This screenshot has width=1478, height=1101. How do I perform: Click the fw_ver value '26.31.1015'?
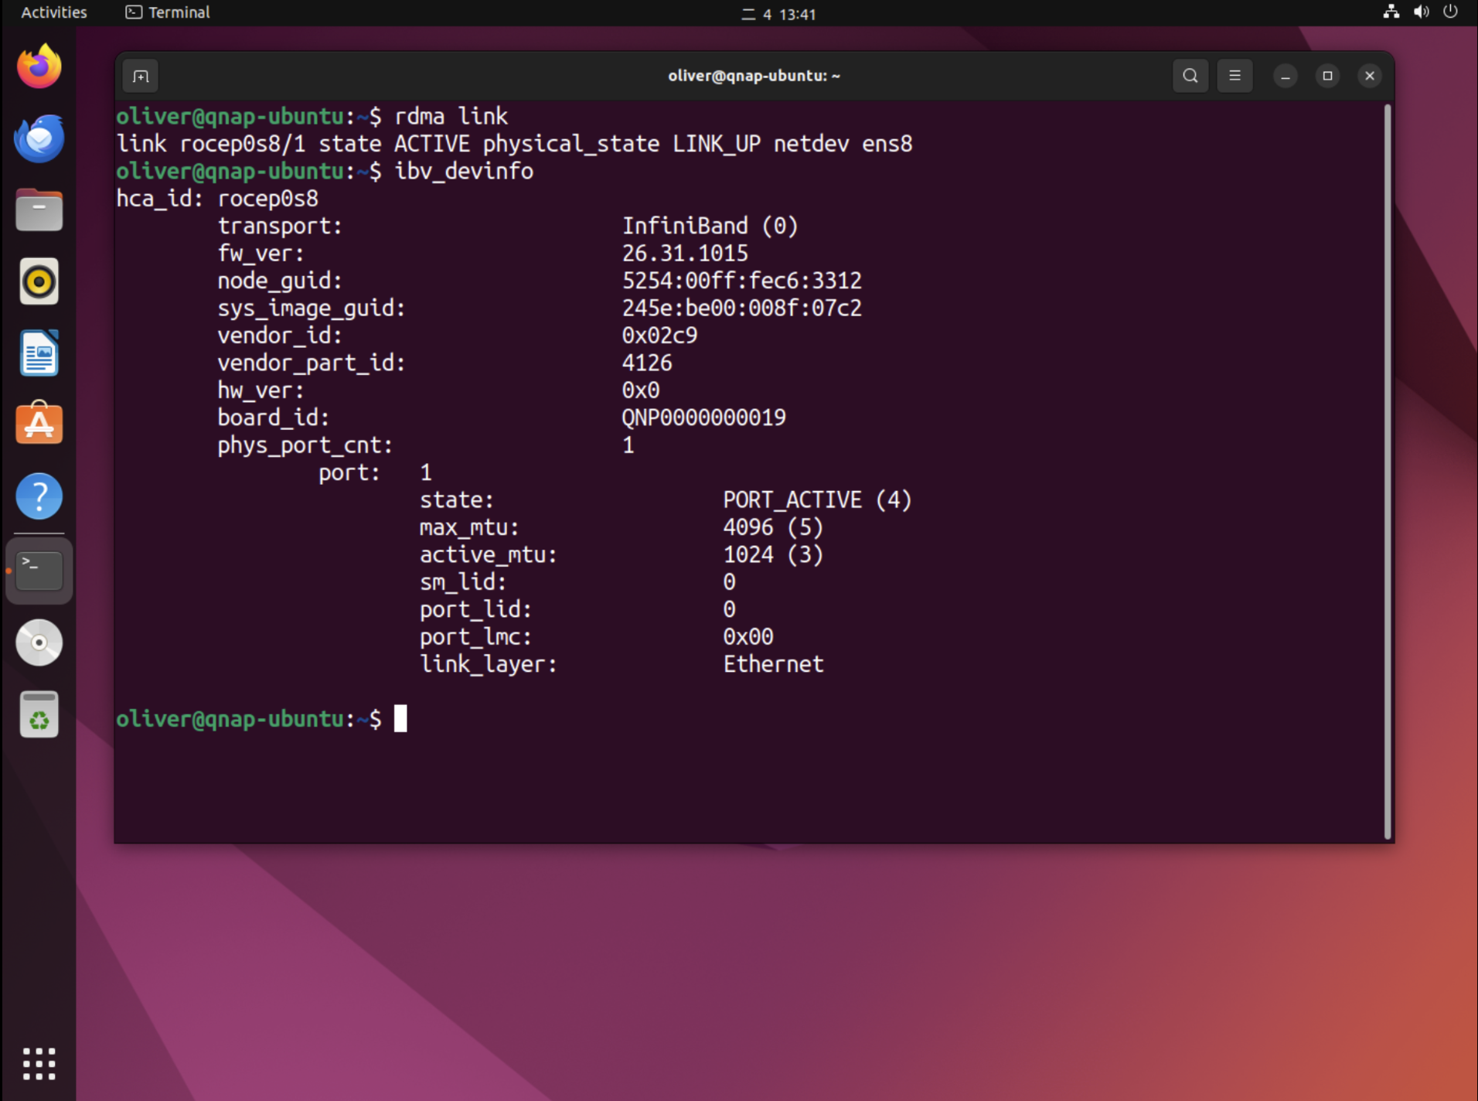point(685,253)
